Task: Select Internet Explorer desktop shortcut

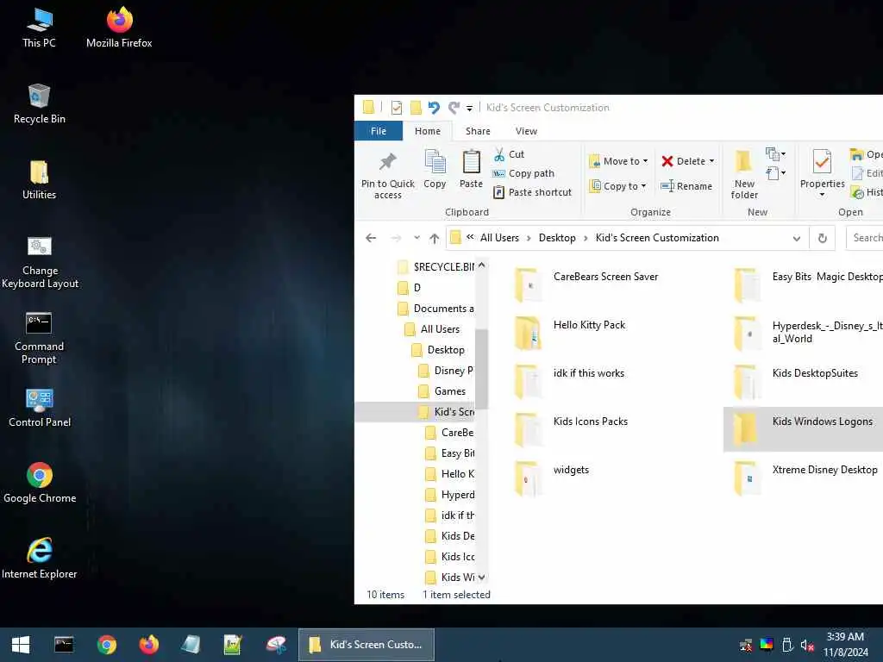Action: [x=40, y=559]
